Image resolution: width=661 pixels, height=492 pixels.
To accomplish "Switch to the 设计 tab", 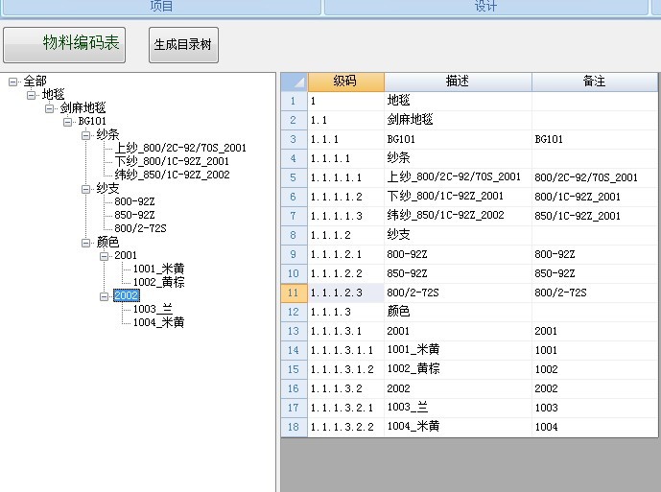I will [485, 7].
